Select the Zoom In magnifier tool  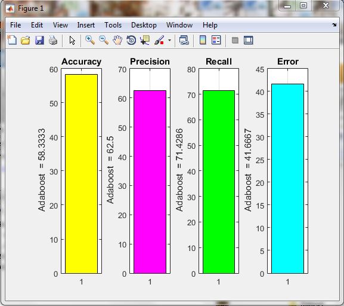coord(90,40)
